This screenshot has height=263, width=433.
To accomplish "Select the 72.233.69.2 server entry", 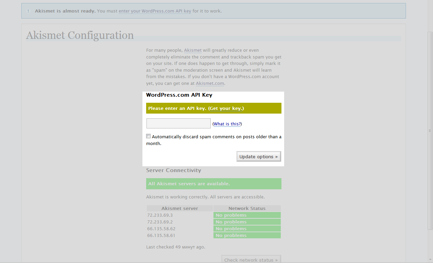I will click(160, 222).
